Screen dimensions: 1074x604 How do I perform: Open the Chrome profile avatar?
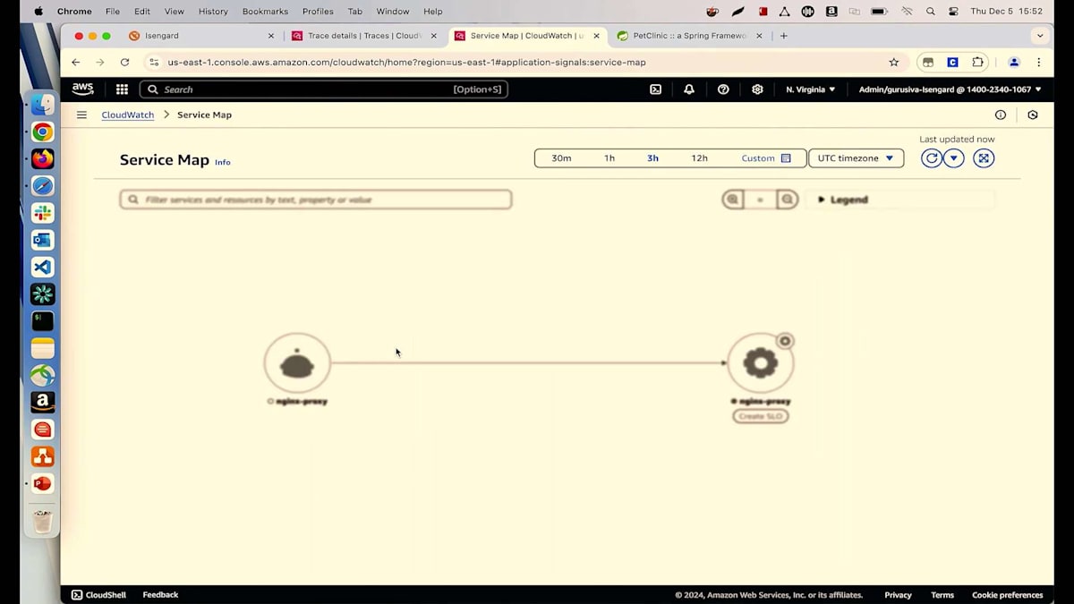coord(1014,62)
